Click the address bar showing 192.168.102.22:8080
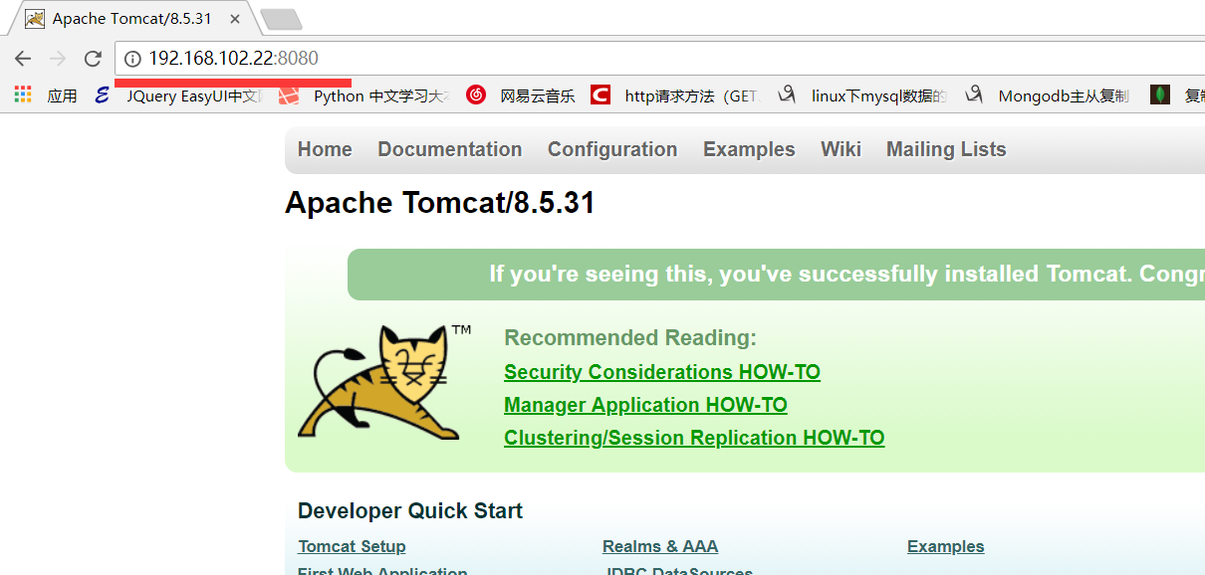Viewport: 1205px width, 575px height. tap(659, 59)
